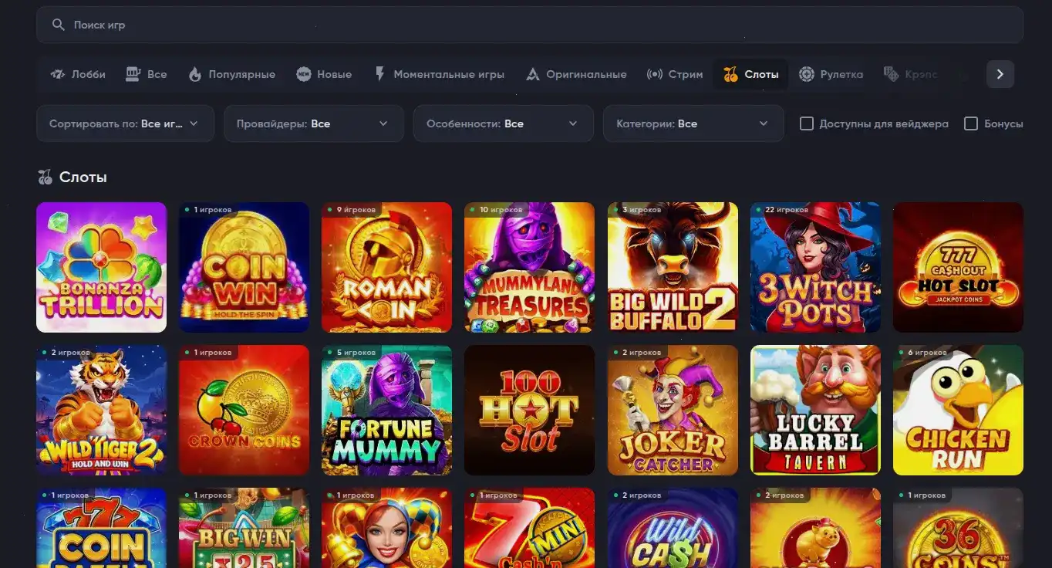
Task: Switch to the Крэпс tab
Action: (910, 73)
